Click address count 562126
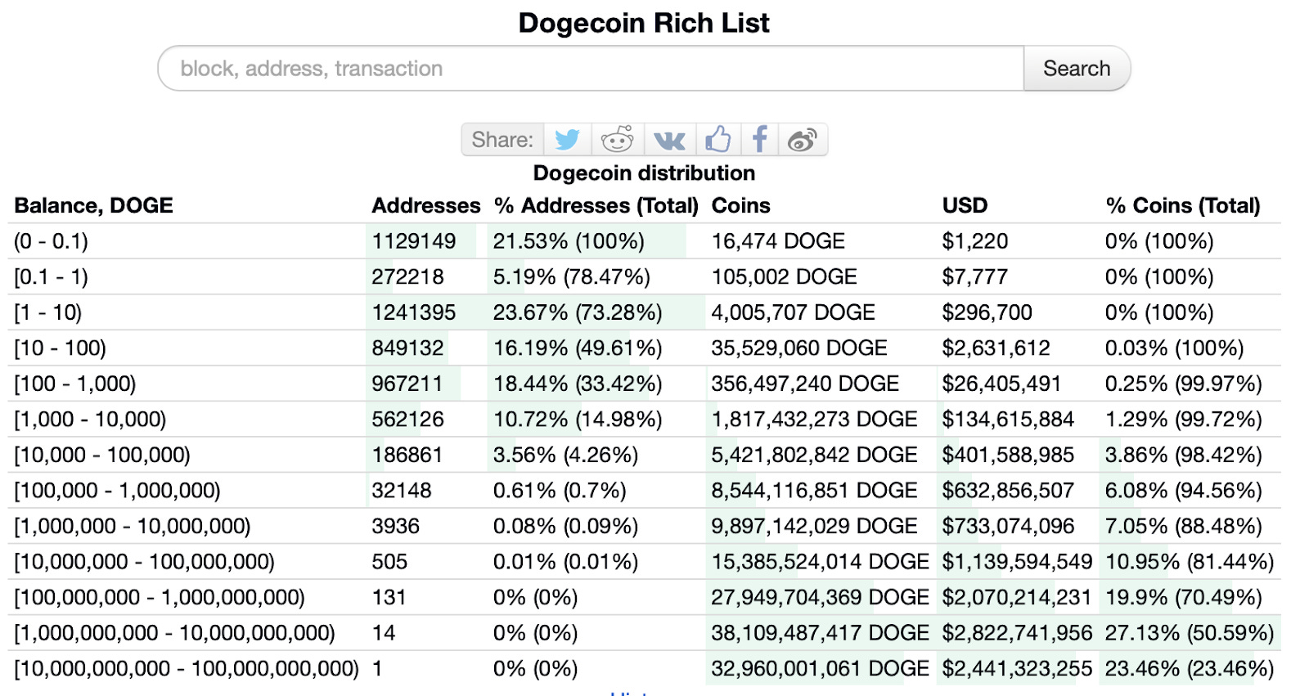The image size is (1309, 696). coord(407,420)
